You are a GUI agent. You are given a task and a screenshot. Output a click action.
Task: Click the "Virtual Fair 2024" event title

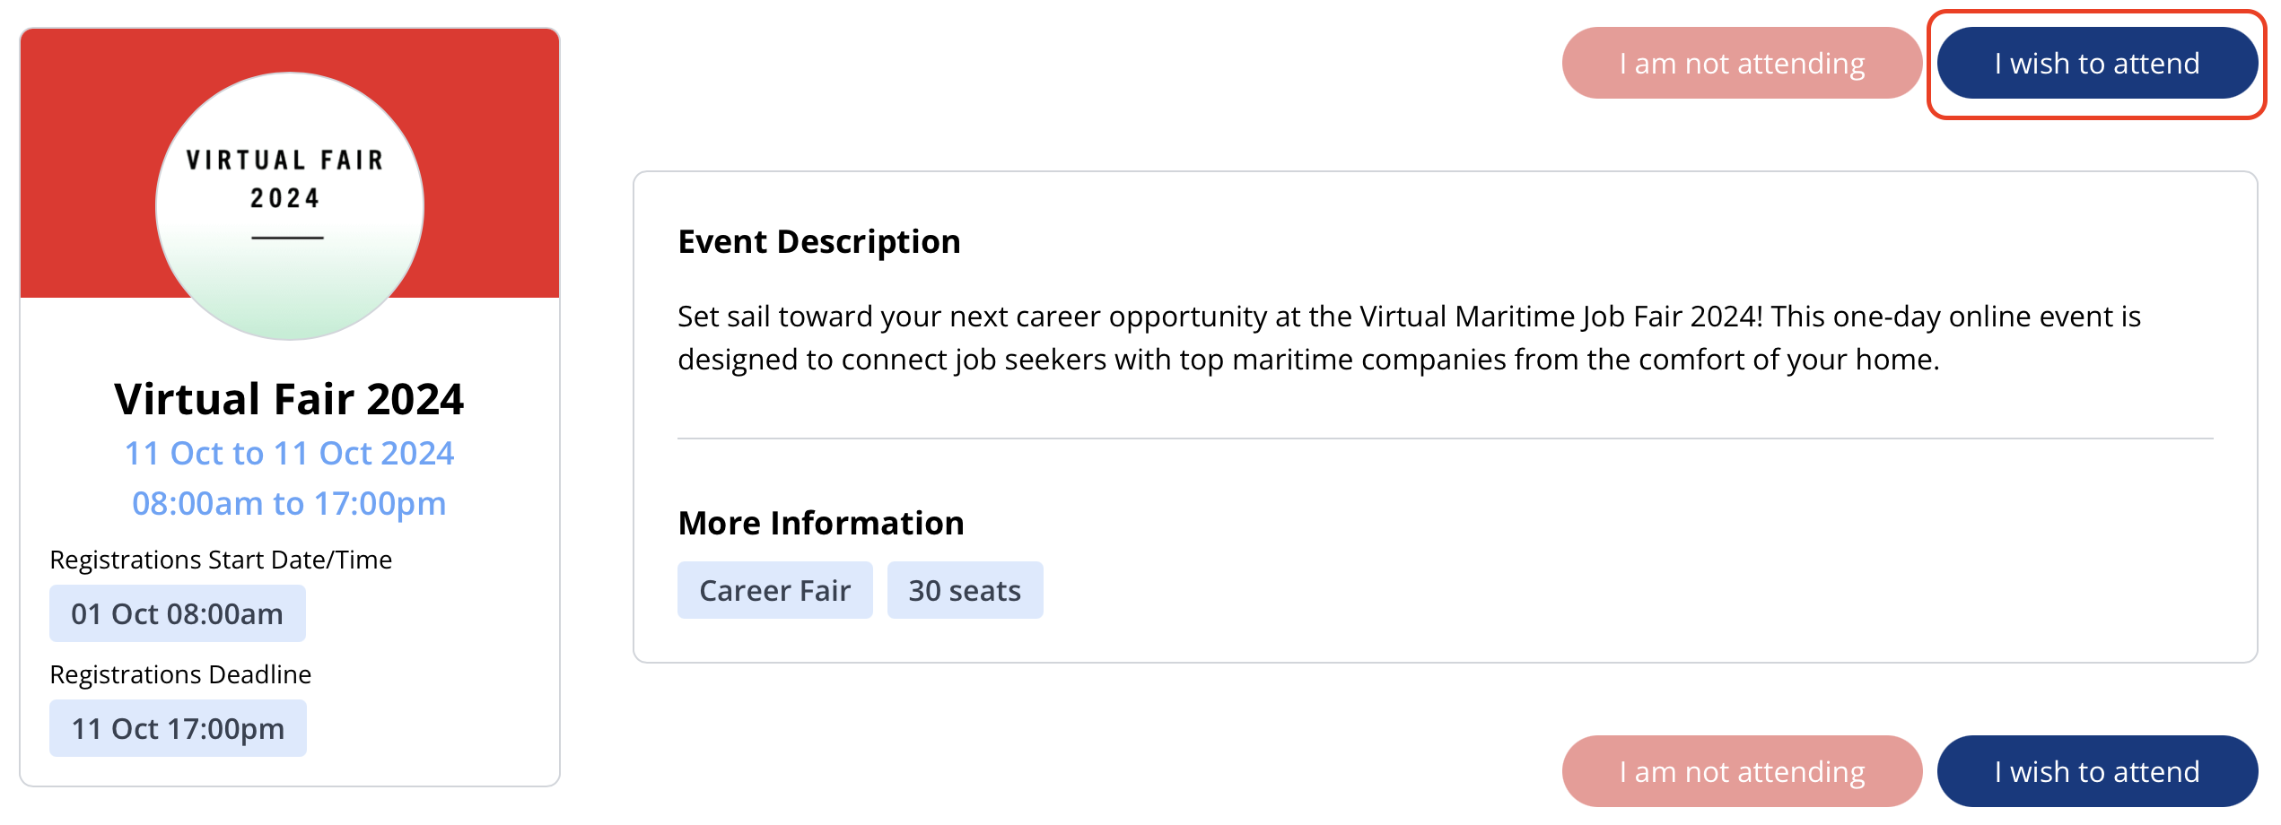pyautogui.click(x=289, y=399)
